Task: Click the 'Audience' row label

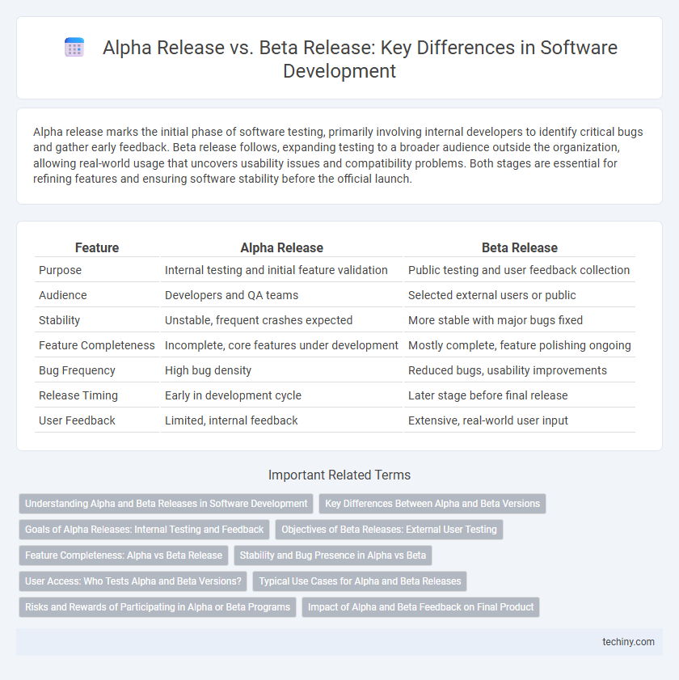Action: coord(63,295)
